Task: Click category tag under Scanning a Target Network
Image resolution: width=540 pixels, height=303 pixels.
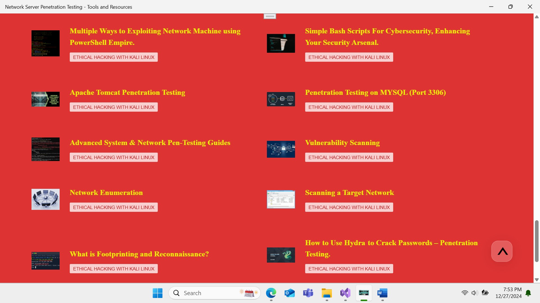Action: coord(349,207)
